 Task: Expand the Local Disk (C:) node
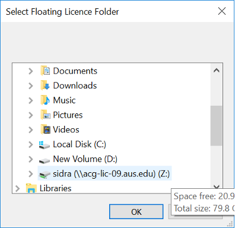click(x=30, y=144)
